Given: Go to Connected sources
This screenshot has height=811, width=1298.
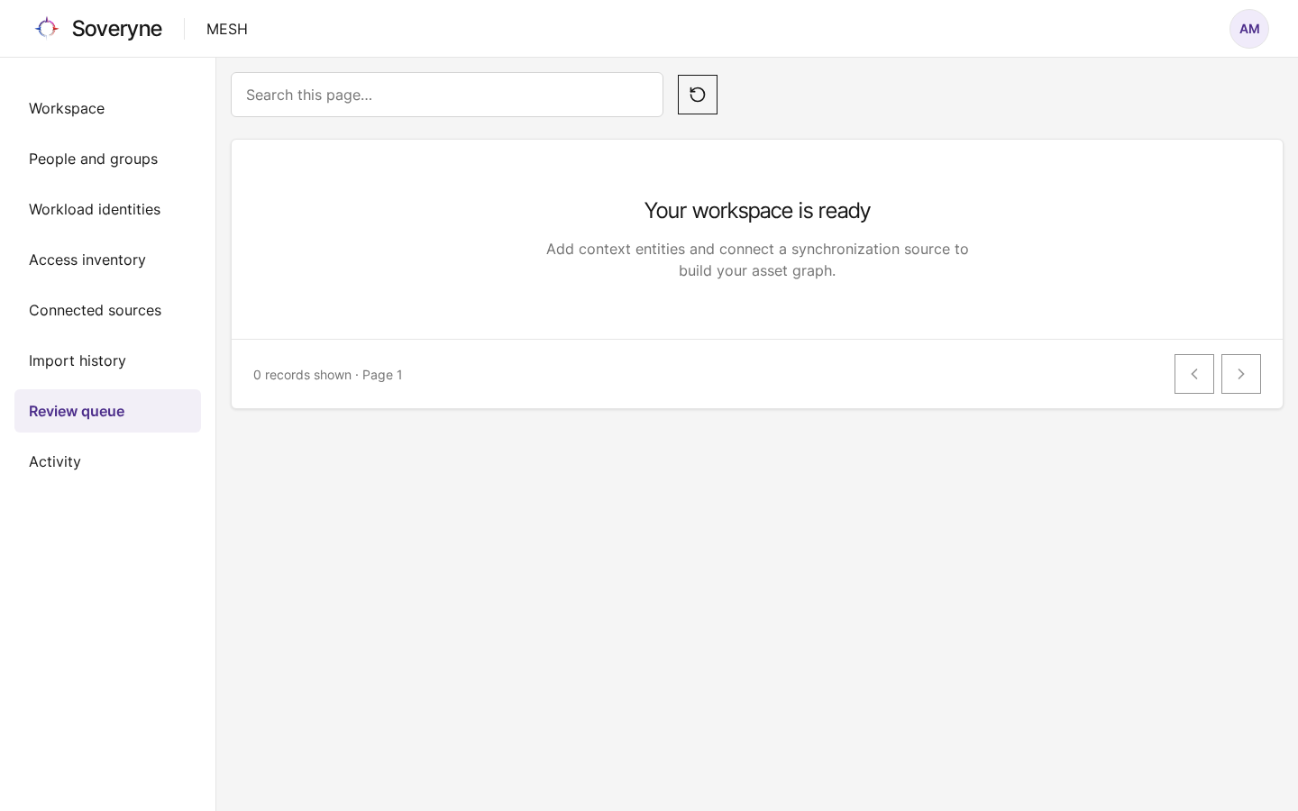Looking at the screenshot, I should pos(107,310).
